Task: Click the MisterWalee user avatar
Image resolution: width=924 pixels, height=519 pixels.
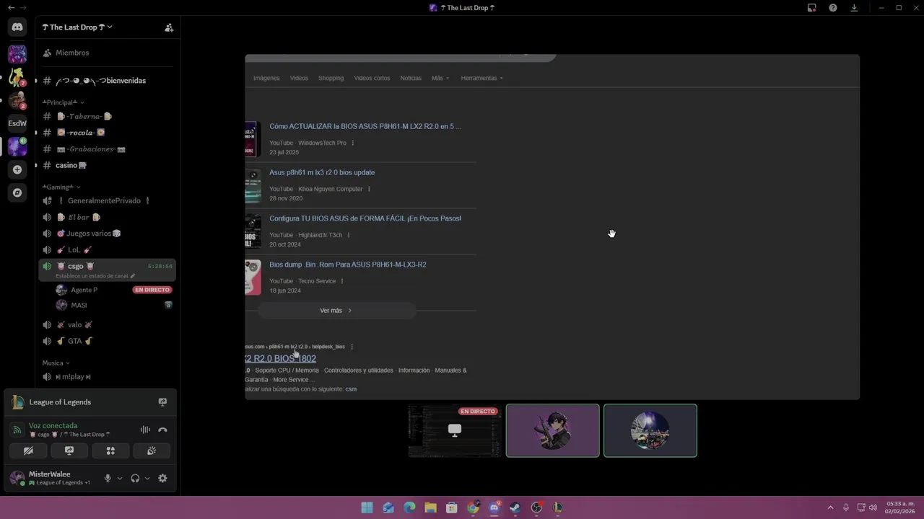Action: 17,478
